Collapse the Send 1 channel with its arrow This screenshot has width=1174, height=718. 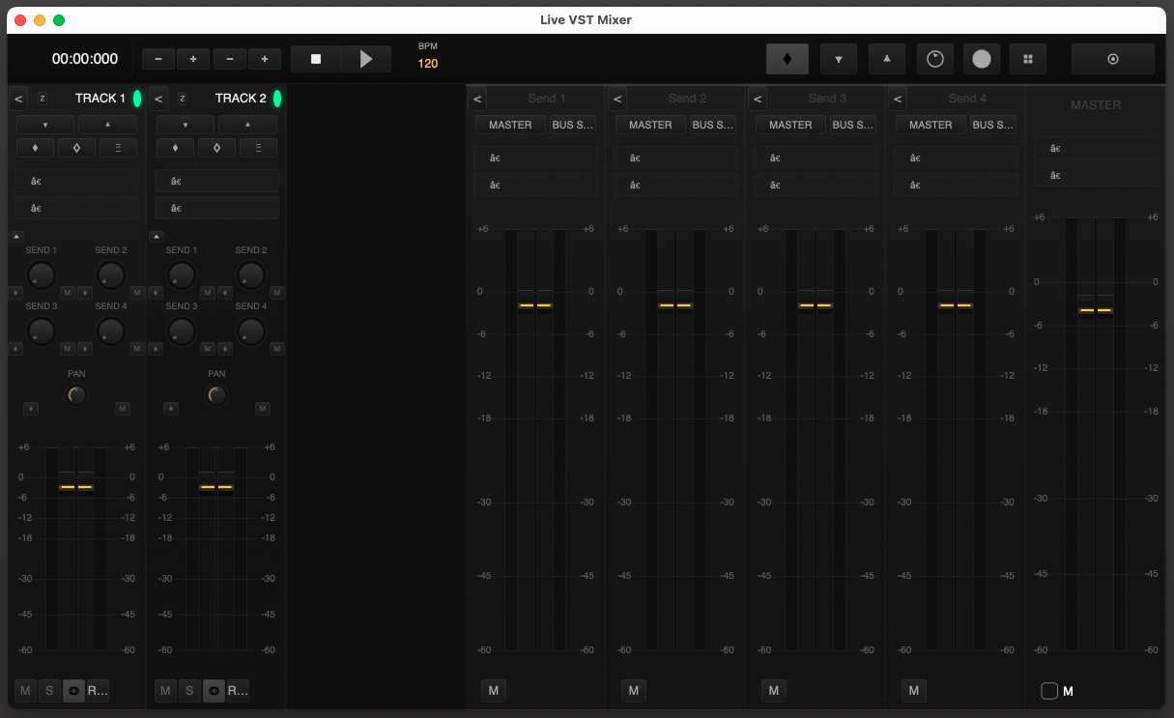[477, 99]
